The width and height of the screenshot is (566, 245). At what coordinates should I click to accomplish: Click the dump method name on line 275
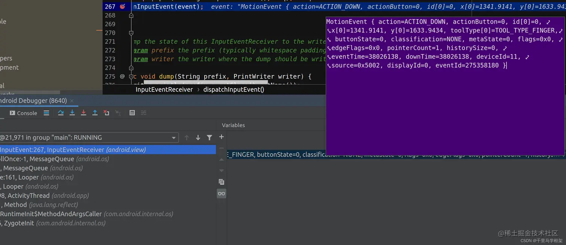click(166, 77)
